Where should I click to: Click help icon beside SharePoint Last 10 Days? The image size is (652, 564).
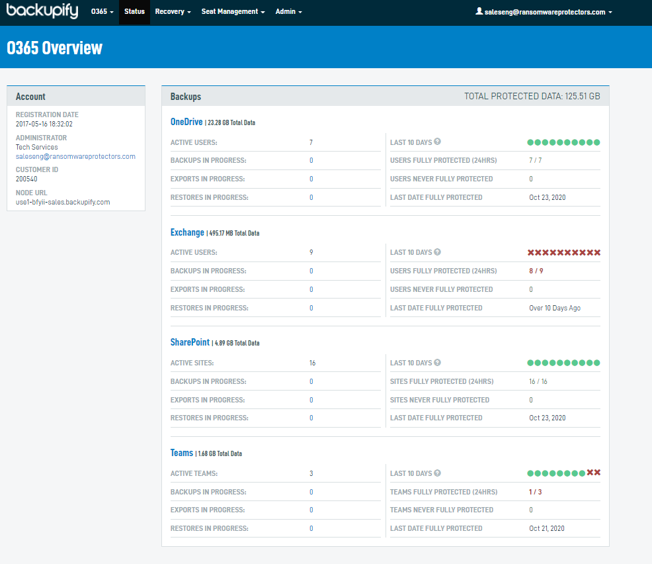[437, 363]
